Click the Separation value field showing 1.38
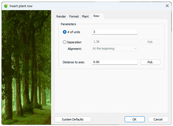Screen dimensions: 173x126 click(115, 42)
